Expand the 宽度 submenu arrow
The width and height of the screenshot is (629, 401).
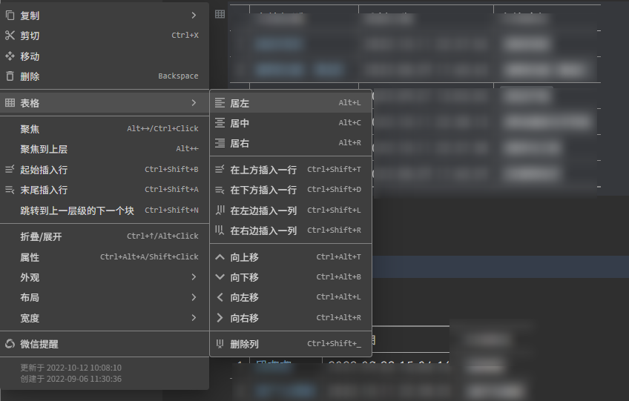pyautogui.click(x=194, y=317)
